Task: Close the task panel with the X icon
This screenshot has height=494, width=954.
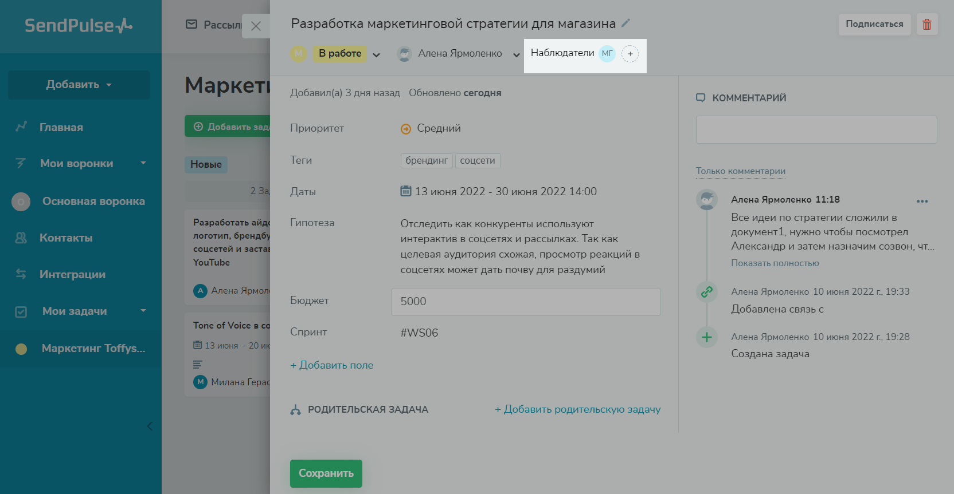Action: point(256,26)
